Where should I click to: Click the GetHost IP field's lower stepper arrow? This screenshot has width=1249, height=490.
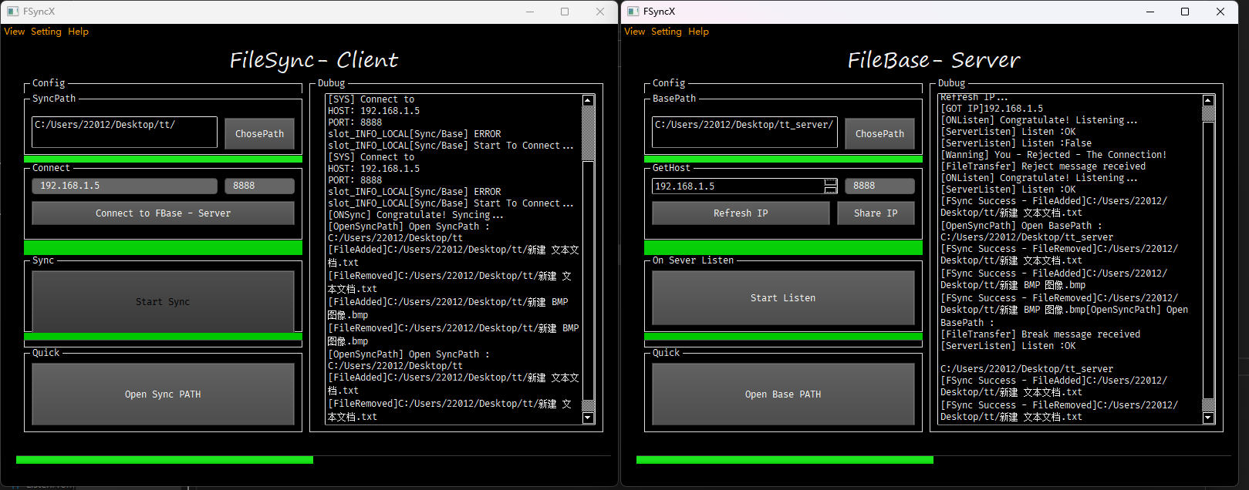830,190
